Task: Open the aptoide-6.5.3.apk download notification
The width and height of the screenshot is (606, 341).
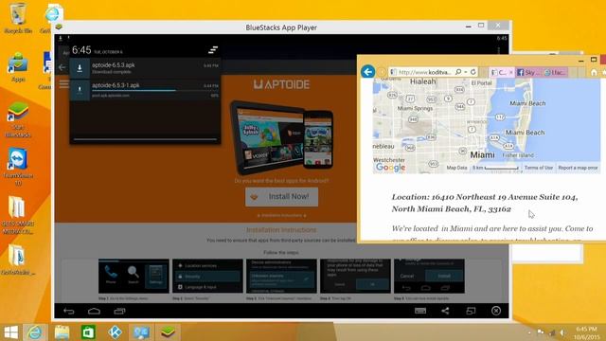Action: pyautogui.click(x=145, y=68)
